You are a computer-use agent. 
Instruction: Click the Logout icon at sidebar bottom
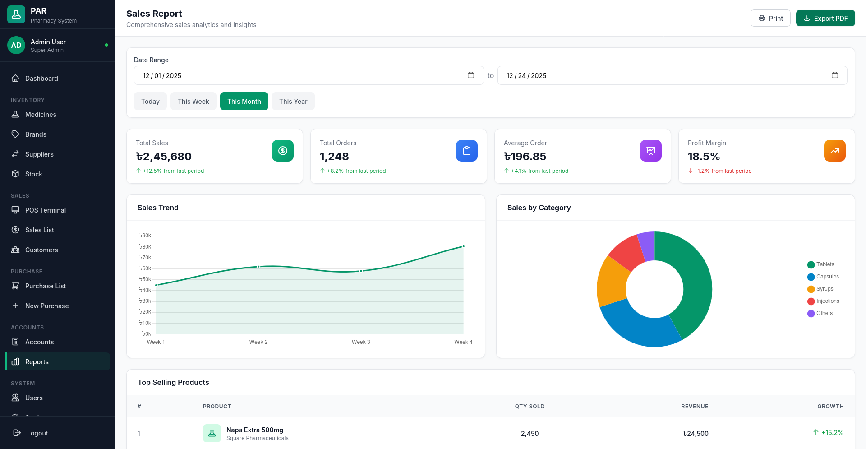(x=17, y=433)
